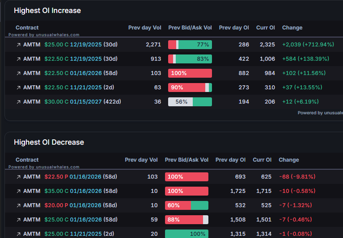The image size is (343, 238).
Task: Click the 60% bid/ask volume bar
Action: (186, 205)
